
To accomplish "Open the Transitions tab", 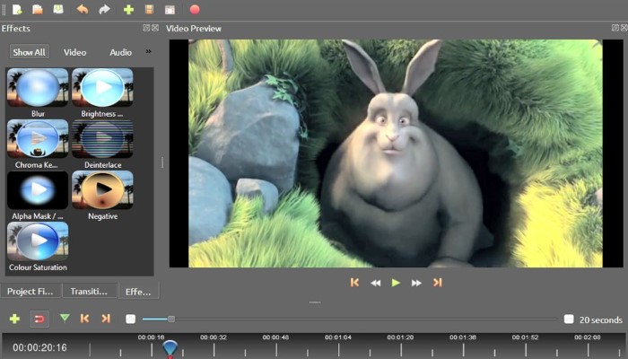I will pos(90,292).
